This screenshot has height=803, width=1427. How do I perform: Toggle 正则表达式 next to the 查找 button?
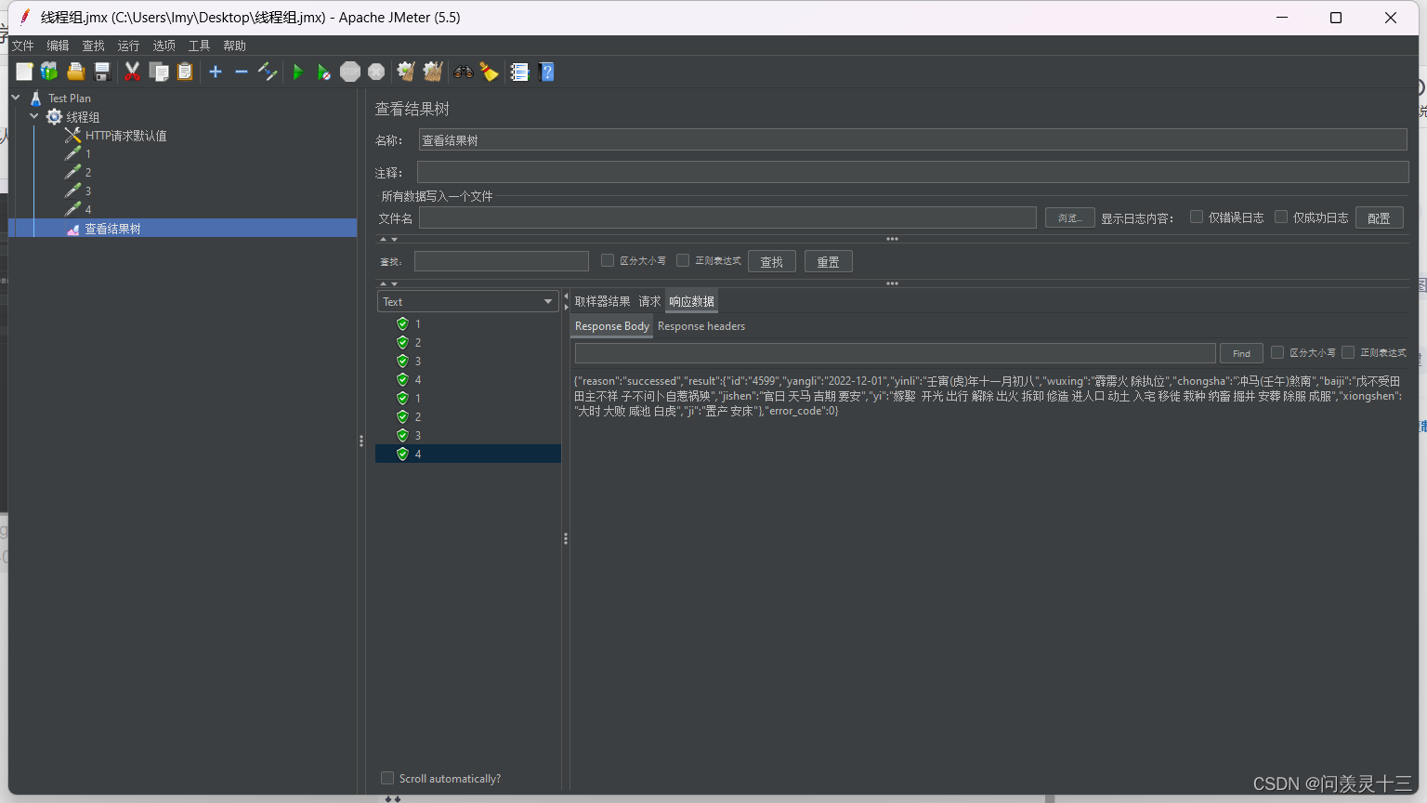tap(683, 260)
